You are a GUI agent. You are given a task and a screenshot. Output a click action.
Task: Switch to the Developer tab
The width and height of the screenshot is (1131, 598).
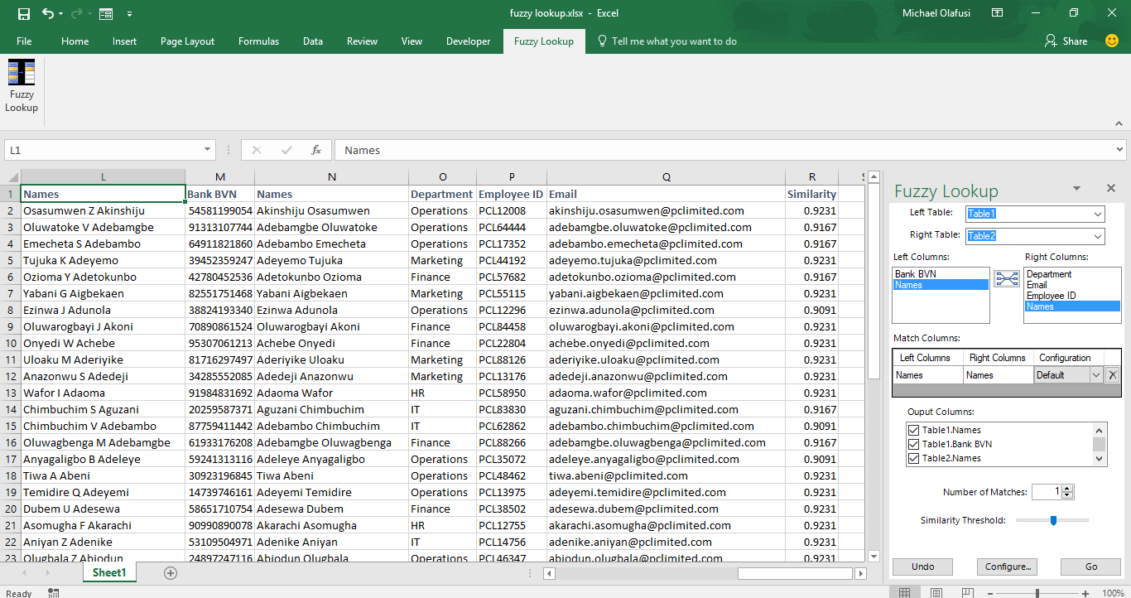[x=468, y=41]
